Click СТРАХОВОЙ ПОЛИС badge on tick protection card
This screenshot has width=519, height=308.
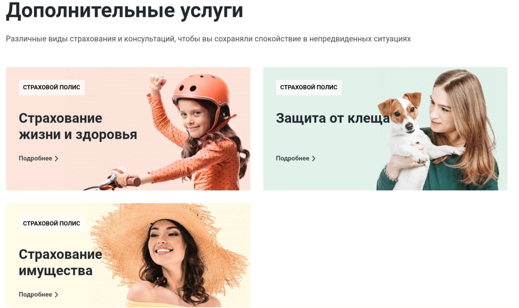(x=309, y=87)
